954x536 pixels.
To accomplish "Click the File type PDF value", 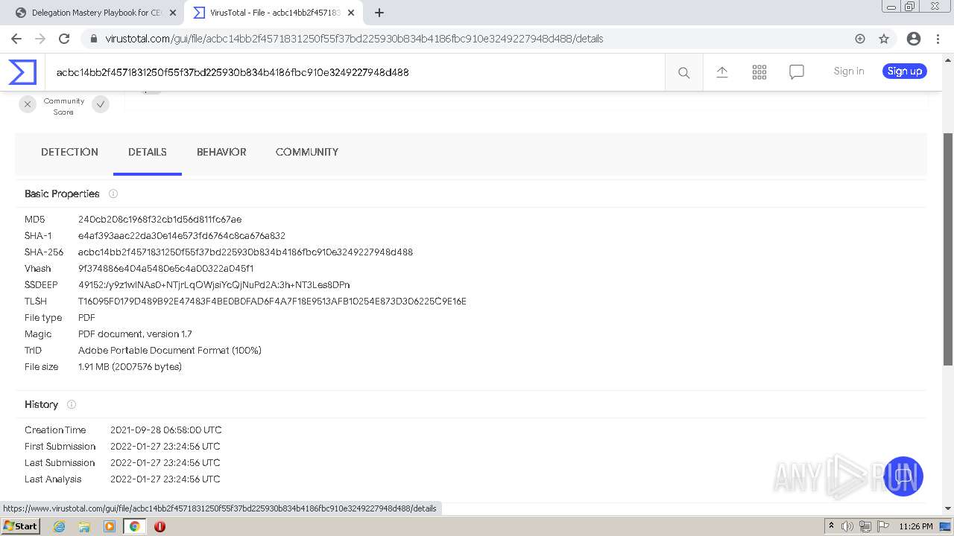I will [x=86, y=318].
